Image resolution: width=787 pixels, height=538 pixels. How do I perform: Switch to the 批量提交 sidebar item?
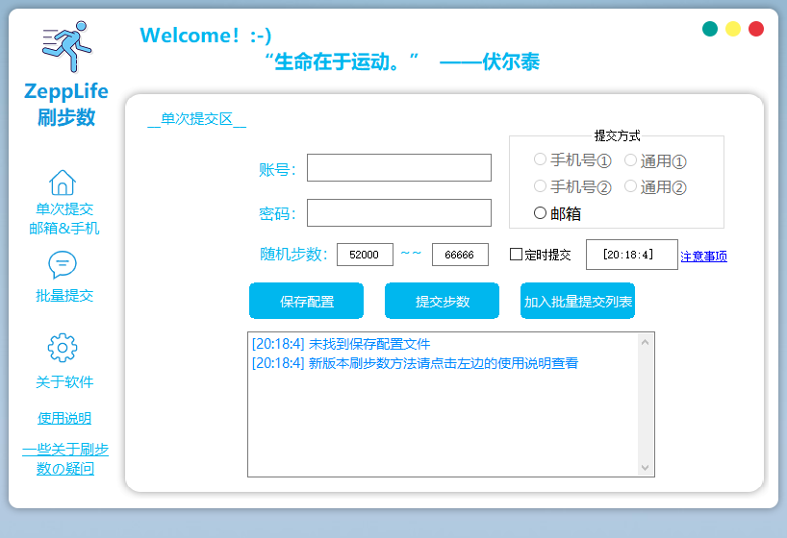pos(64,295)
